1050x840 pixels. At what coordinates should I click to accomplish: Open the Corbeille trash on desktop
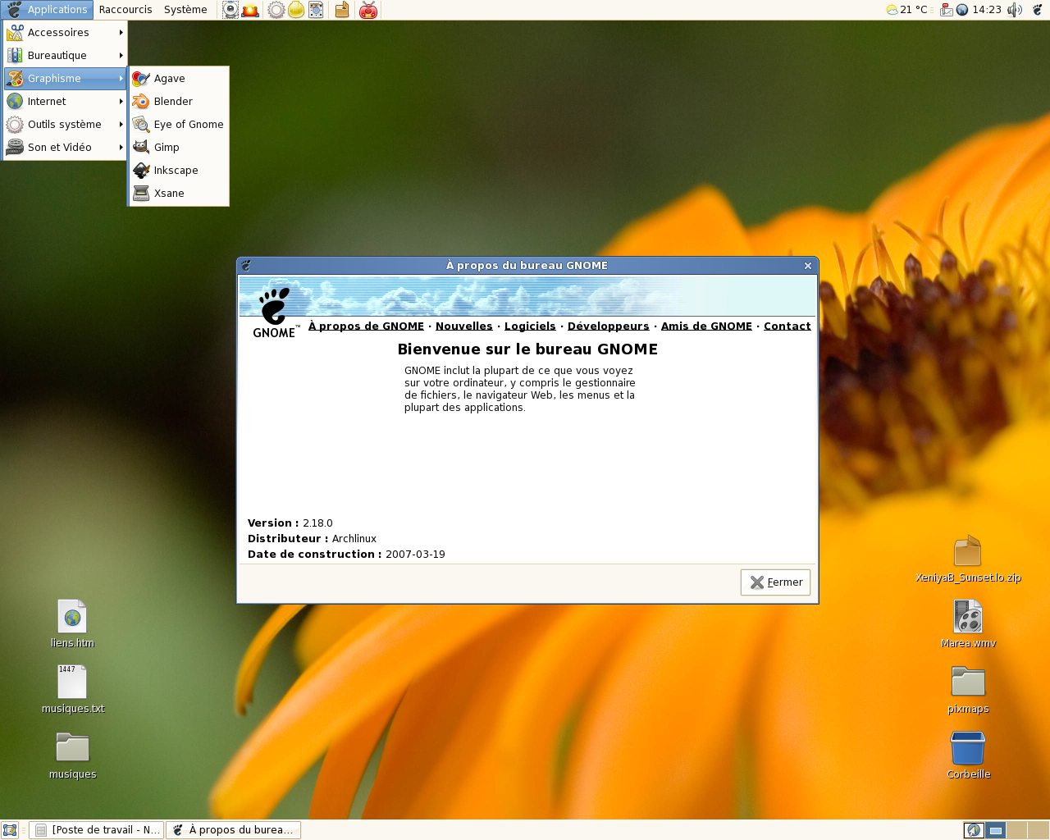click(x=968, y=750)
